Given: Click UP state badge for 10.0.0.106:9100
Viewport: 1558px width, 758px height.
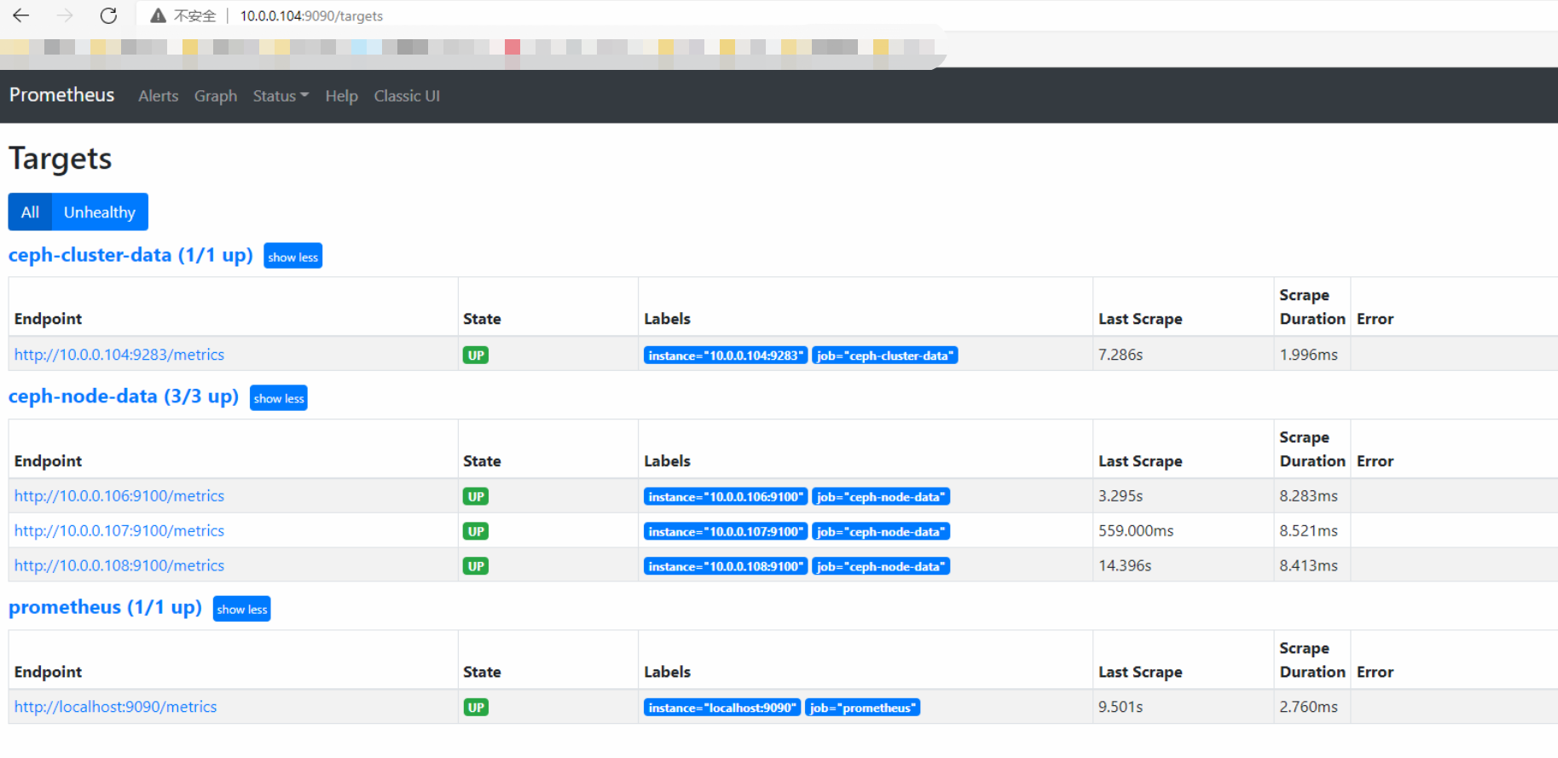Looking at the screenshot, I should pos(476,496).
